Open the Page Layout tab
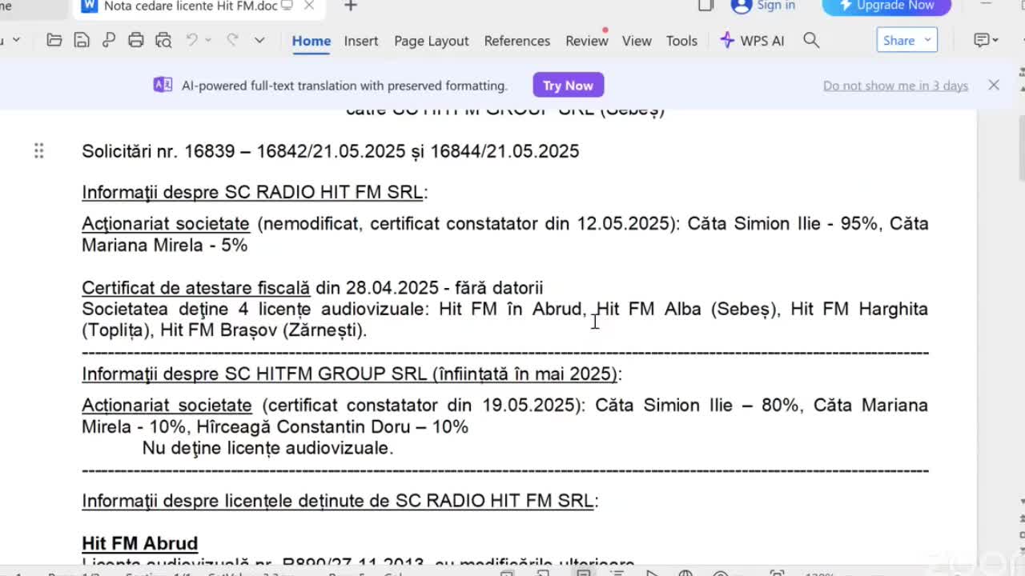The image size is (1025, 576). (x=432, y=41)
